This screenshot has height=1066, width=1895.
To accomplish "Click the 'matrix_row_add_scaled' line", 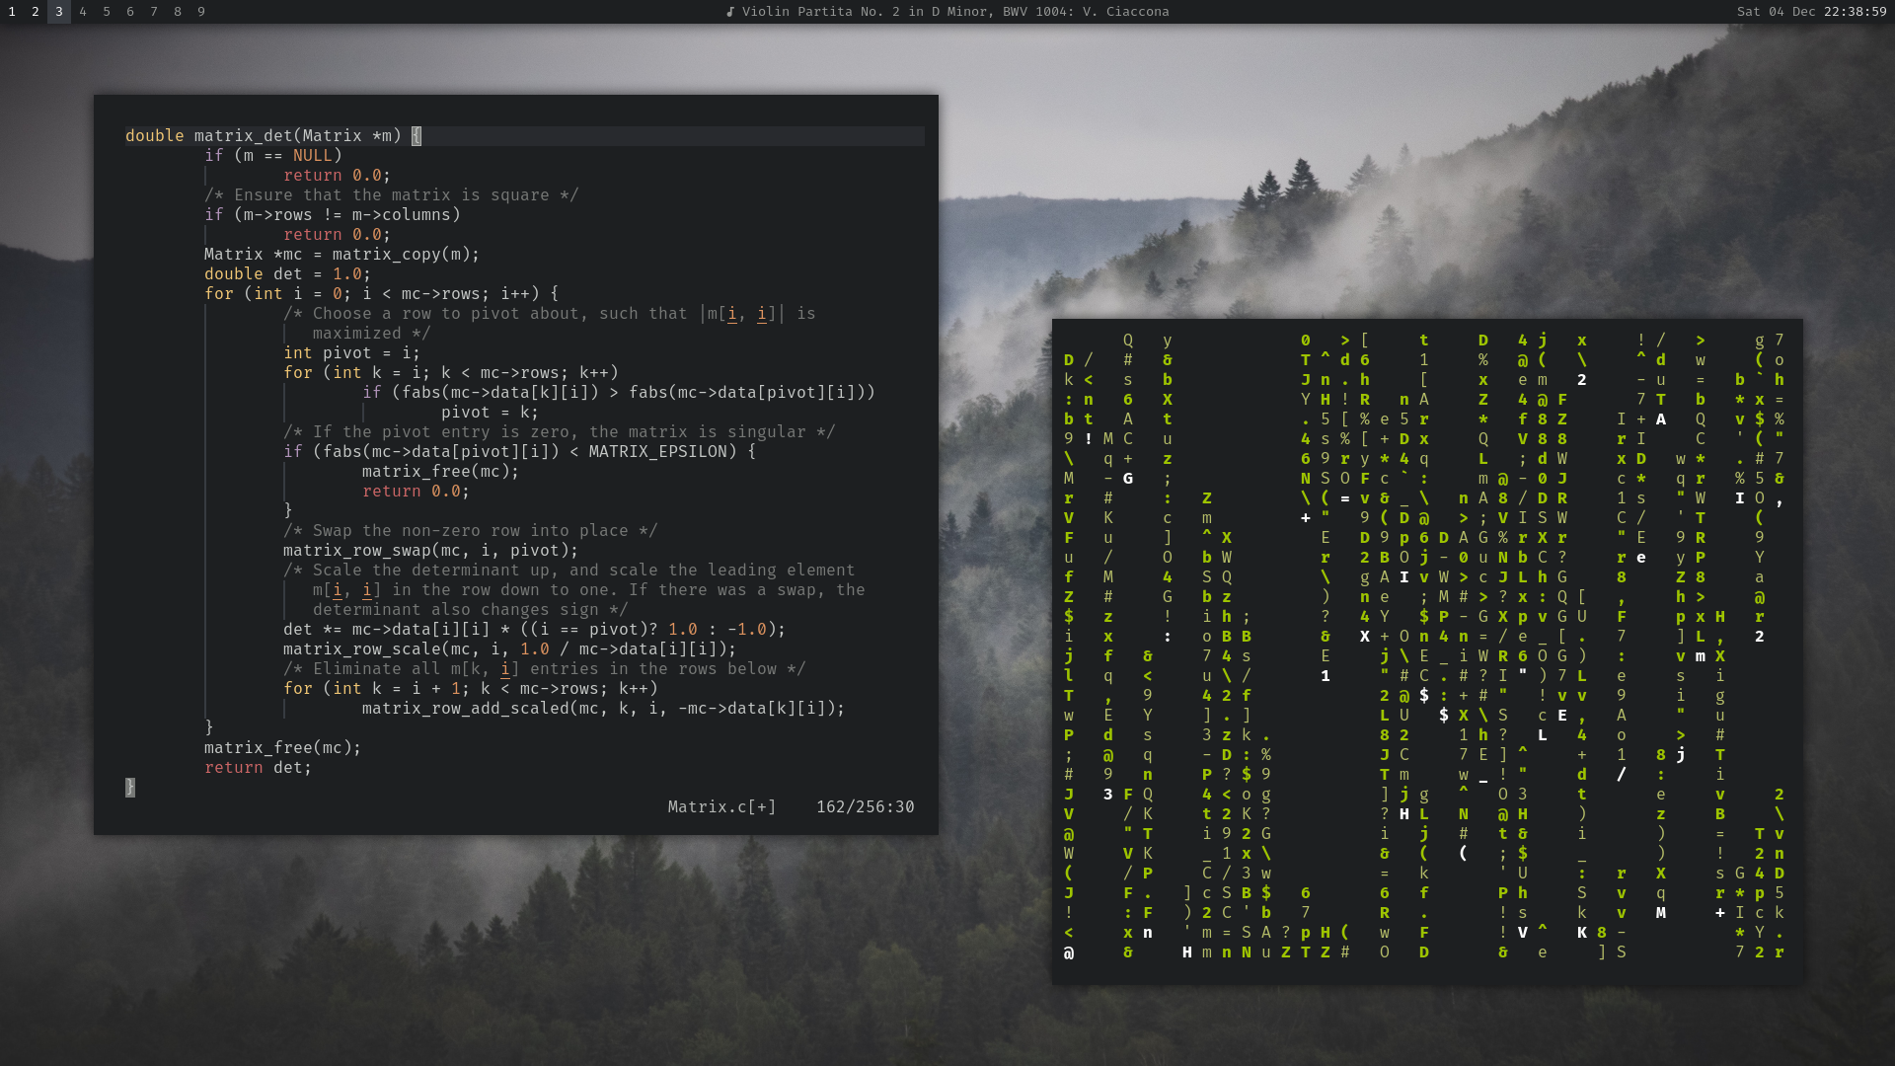I will coord(604,708).
